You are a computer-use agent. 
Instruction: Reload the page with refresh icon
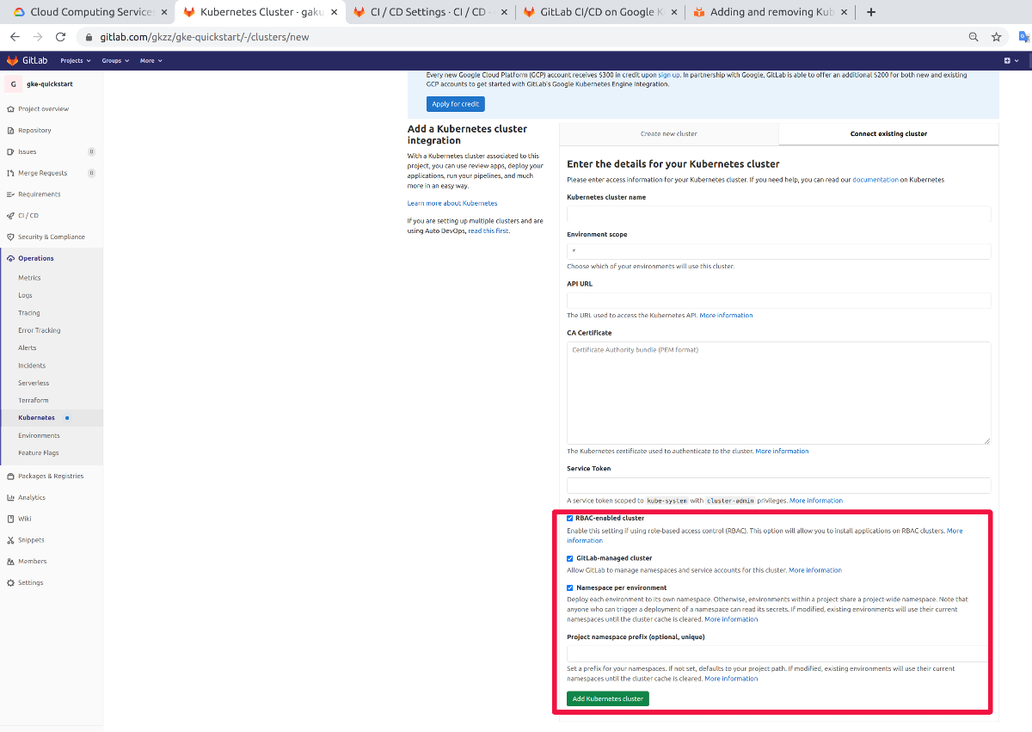pyautogui.click(x=60, y=37)
